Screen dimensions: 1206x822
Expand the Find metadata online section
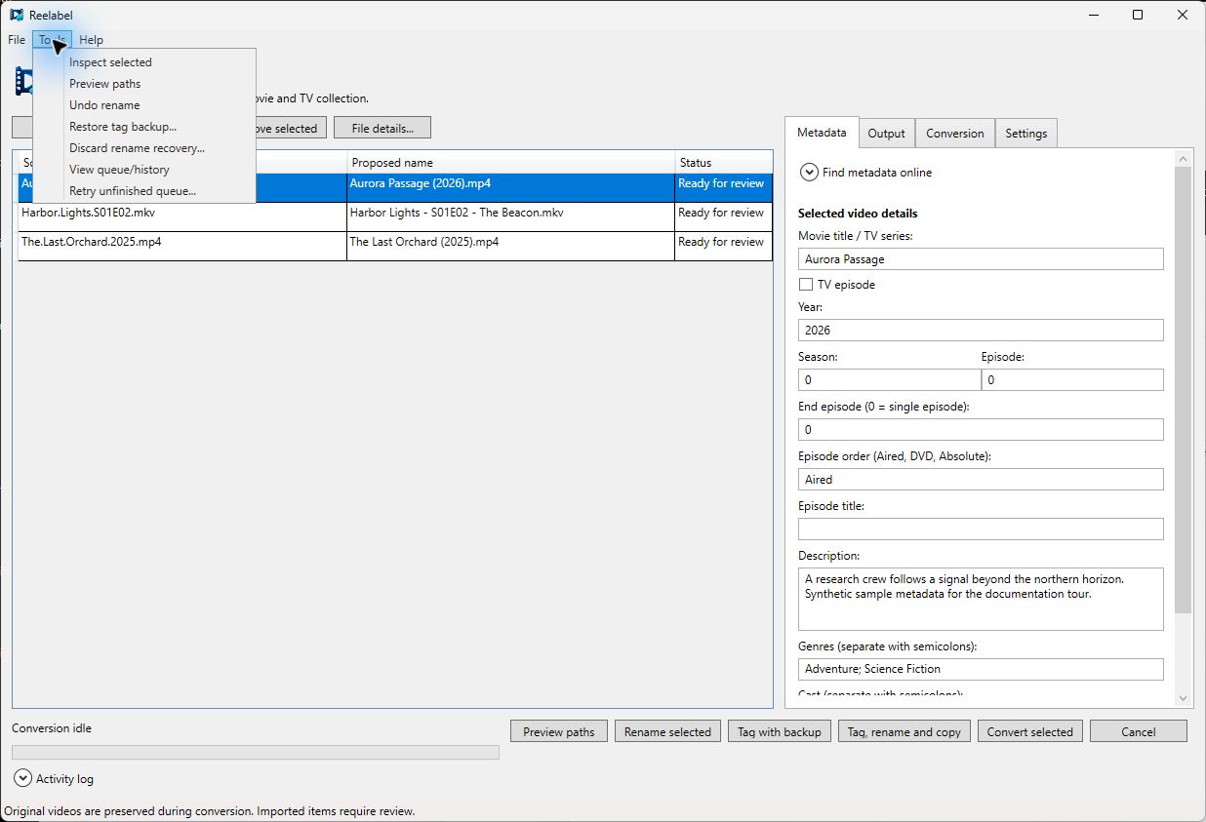tap(809, 173)
